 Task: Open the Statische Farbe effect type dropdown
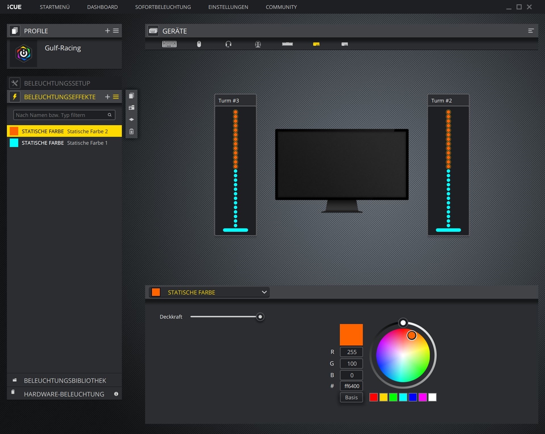tap(209, 292)
